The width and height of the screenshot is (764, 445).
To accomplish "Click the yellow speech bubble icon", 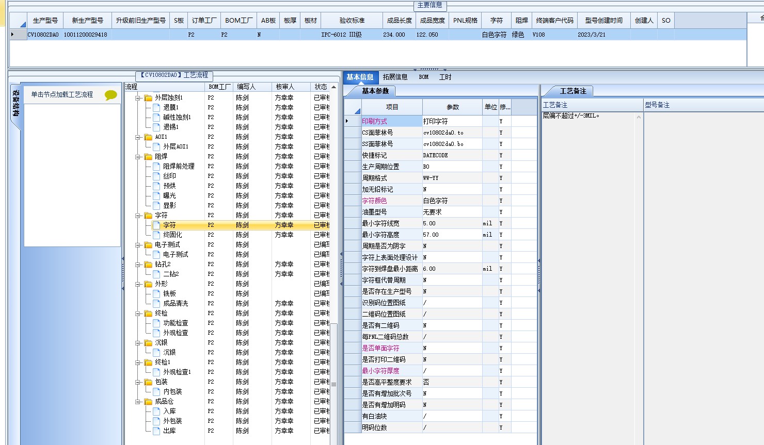I will (111, 95).
